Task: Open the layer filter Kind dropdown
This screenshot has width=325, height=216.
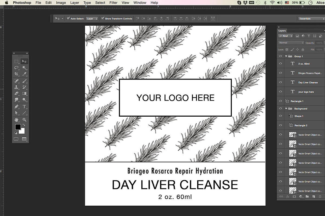Action: coord(286,36)
